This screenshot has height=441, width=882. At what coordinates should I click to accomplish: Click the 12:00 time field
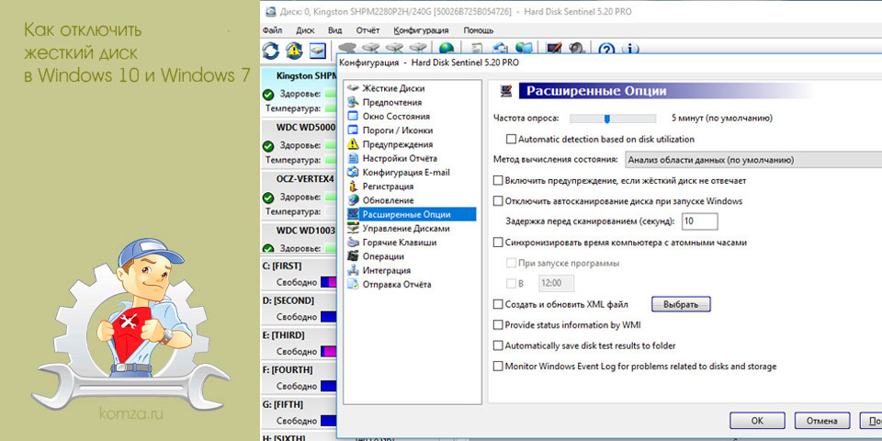coord(557,283)
